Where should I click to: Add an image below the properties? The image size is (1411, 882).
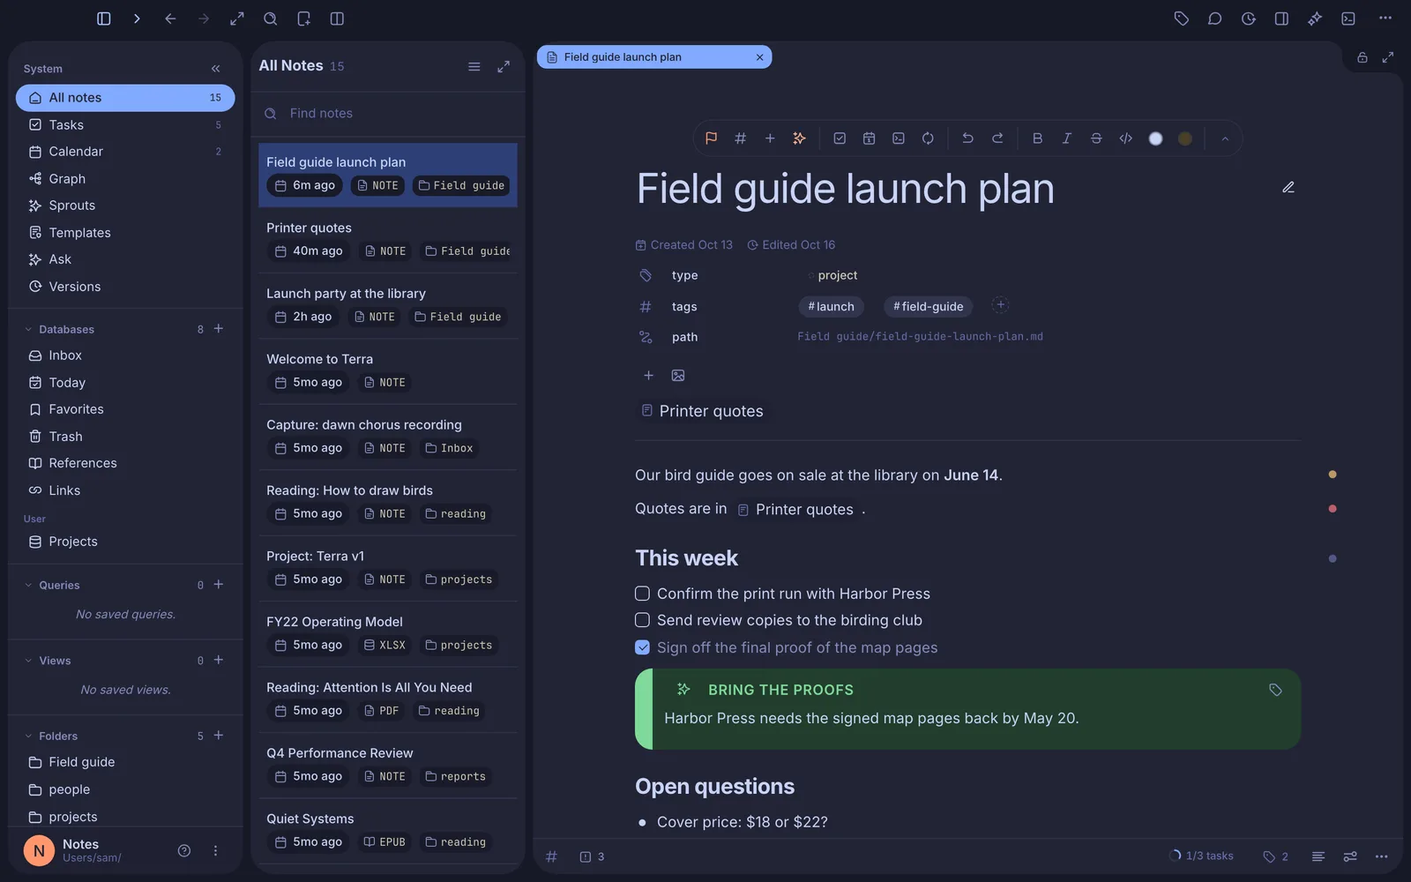[x=678, y=376]
